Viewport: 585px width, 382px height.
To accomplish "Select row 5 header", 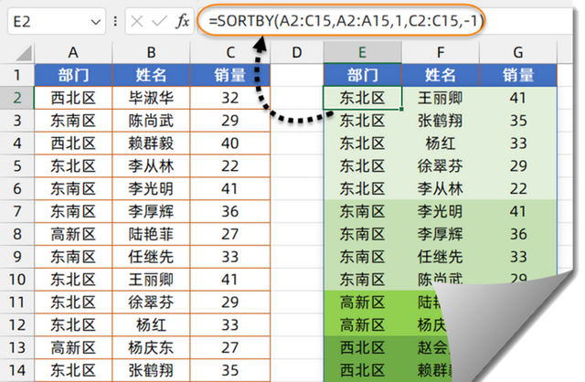I will coord(17,166).
